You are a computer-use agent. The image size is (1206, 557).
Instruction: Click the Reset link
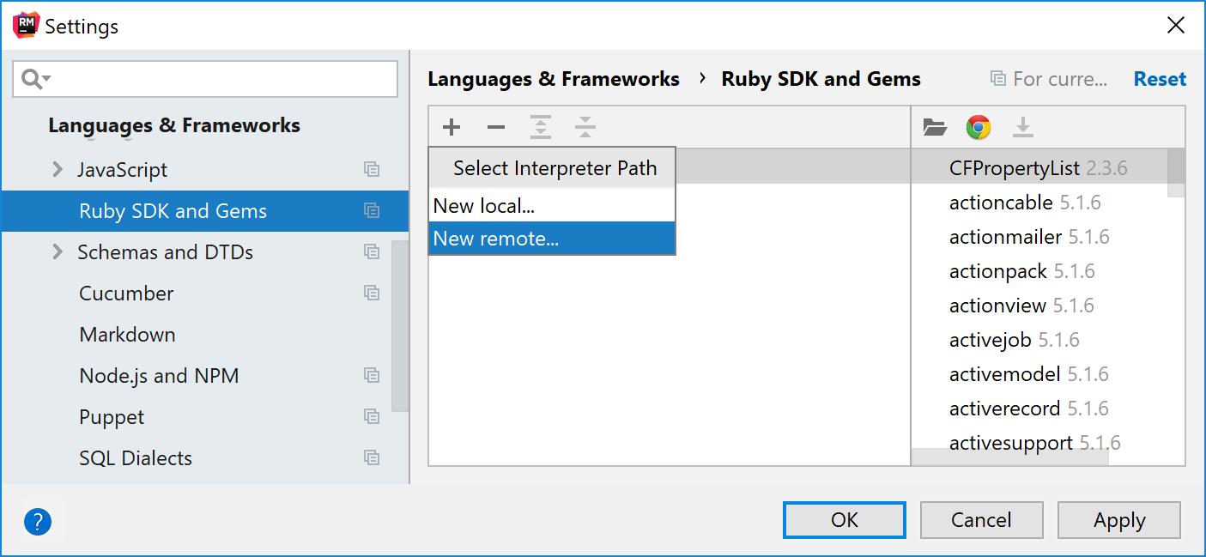(1160, 79)
